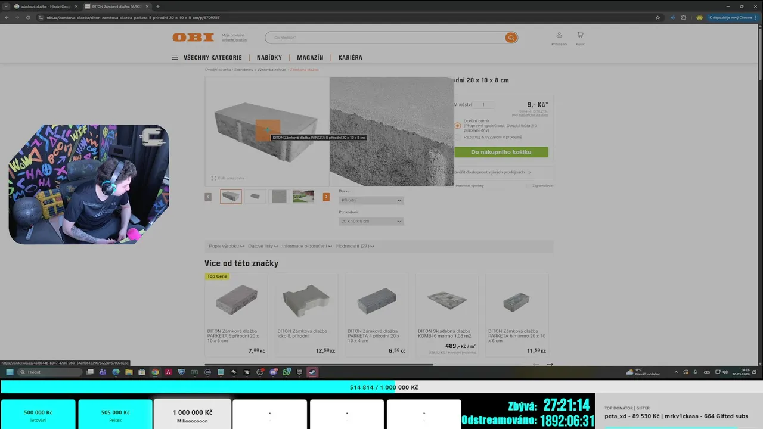This screenshot has width=763, height=429.
Task: Reload the page in Chrome
Action: [28, 18]
